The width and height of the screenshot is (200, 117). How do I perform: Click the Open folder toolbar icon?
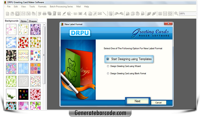(12, 13)
